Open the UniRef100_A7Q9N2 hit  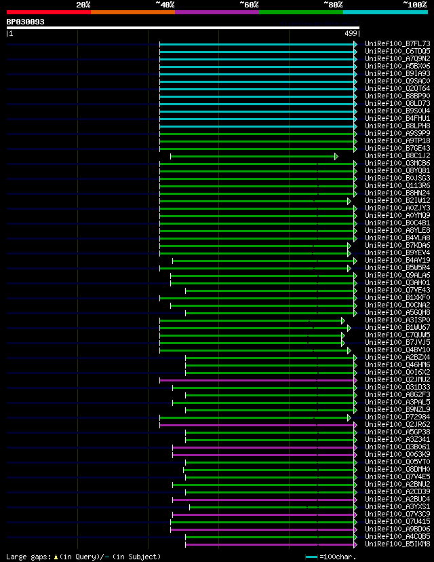coord(397,59)
